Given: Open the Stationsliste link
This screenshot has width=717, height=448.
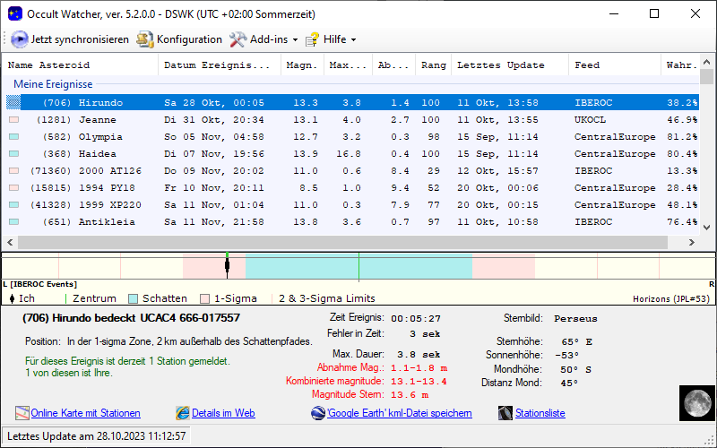Looking at the screenshot, I should [540, 413].
